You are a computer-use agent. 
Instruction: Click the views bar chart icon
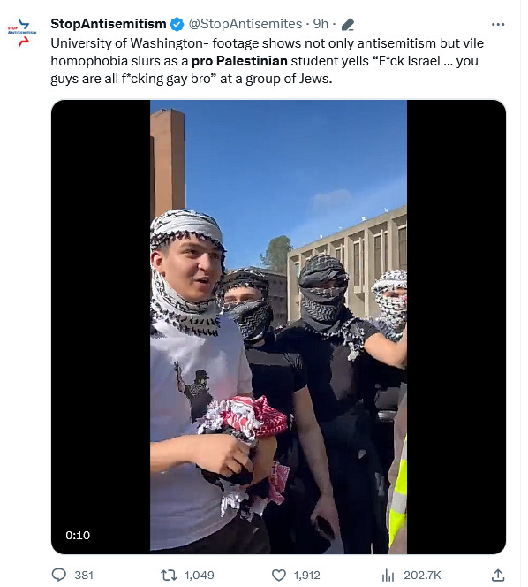pos(388,575)
